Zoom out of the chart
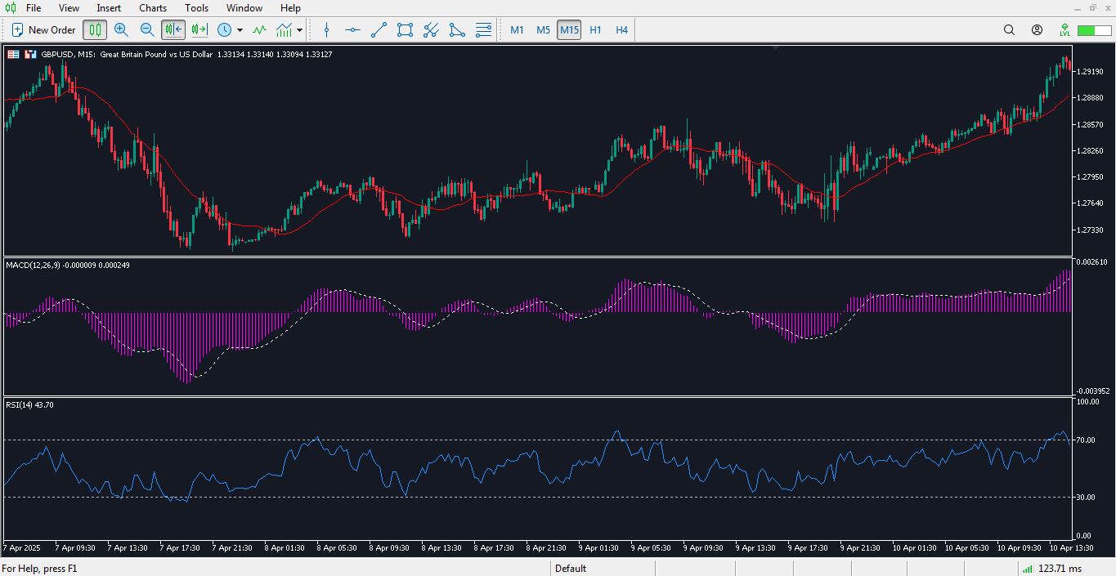 [147, 30]
